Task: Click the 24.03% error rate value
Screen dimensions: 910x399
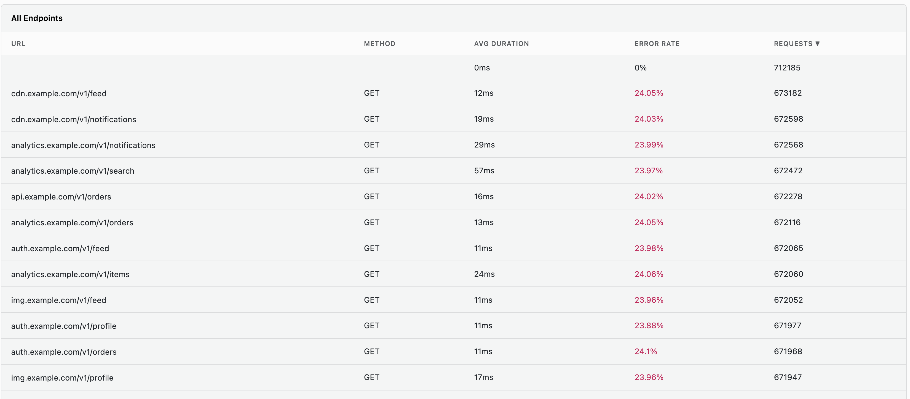Action: (x=649, y=119)
